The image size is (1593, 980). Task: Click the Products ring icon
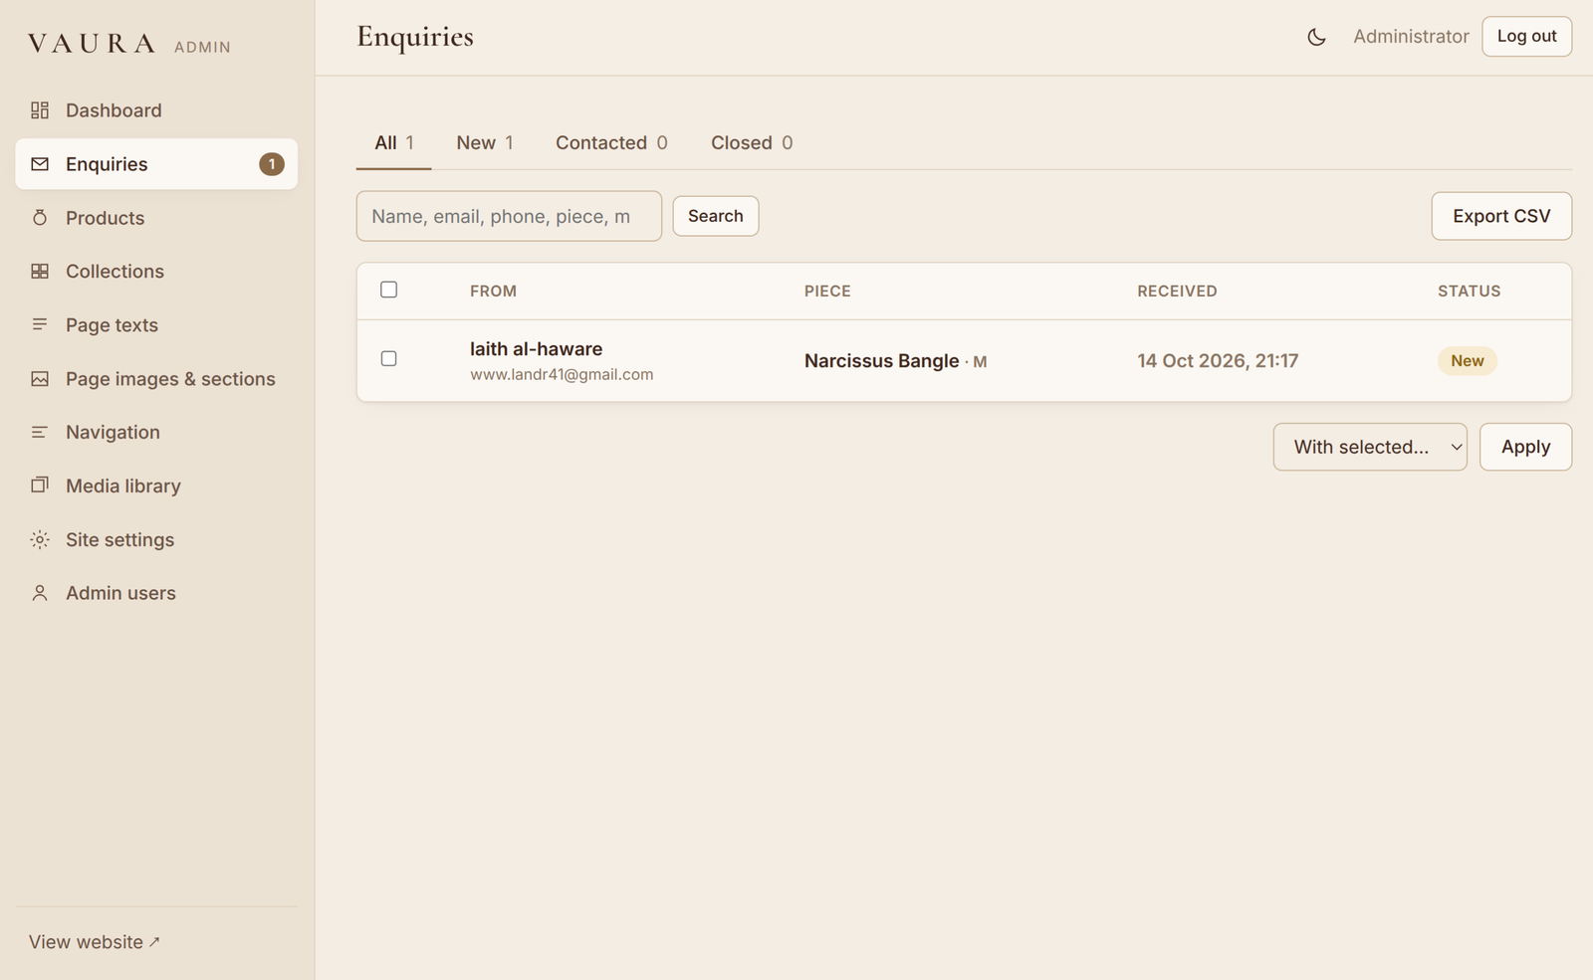click(x=40, y=218)
